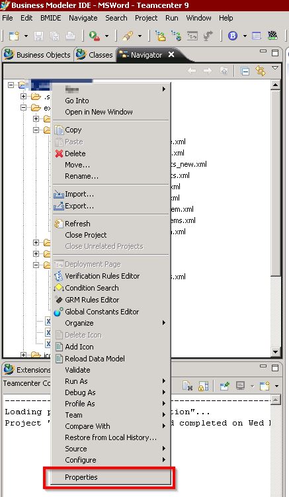Open the Global Constants Editor
Screen dimensions: 289x497
(110, 312)
